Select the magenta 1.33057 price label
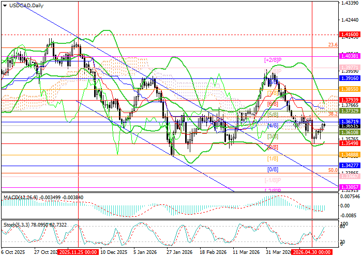 [350, 187]
